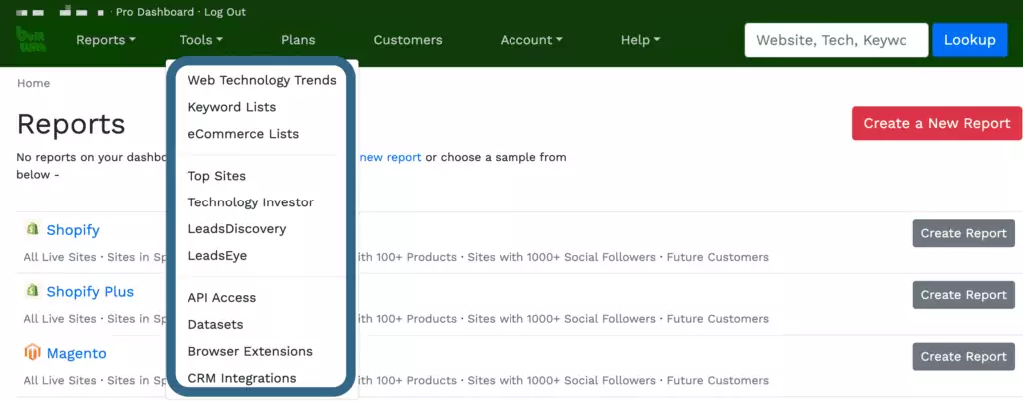Click the Magento logo icon

pyautogui.click(x=32, y=353)
